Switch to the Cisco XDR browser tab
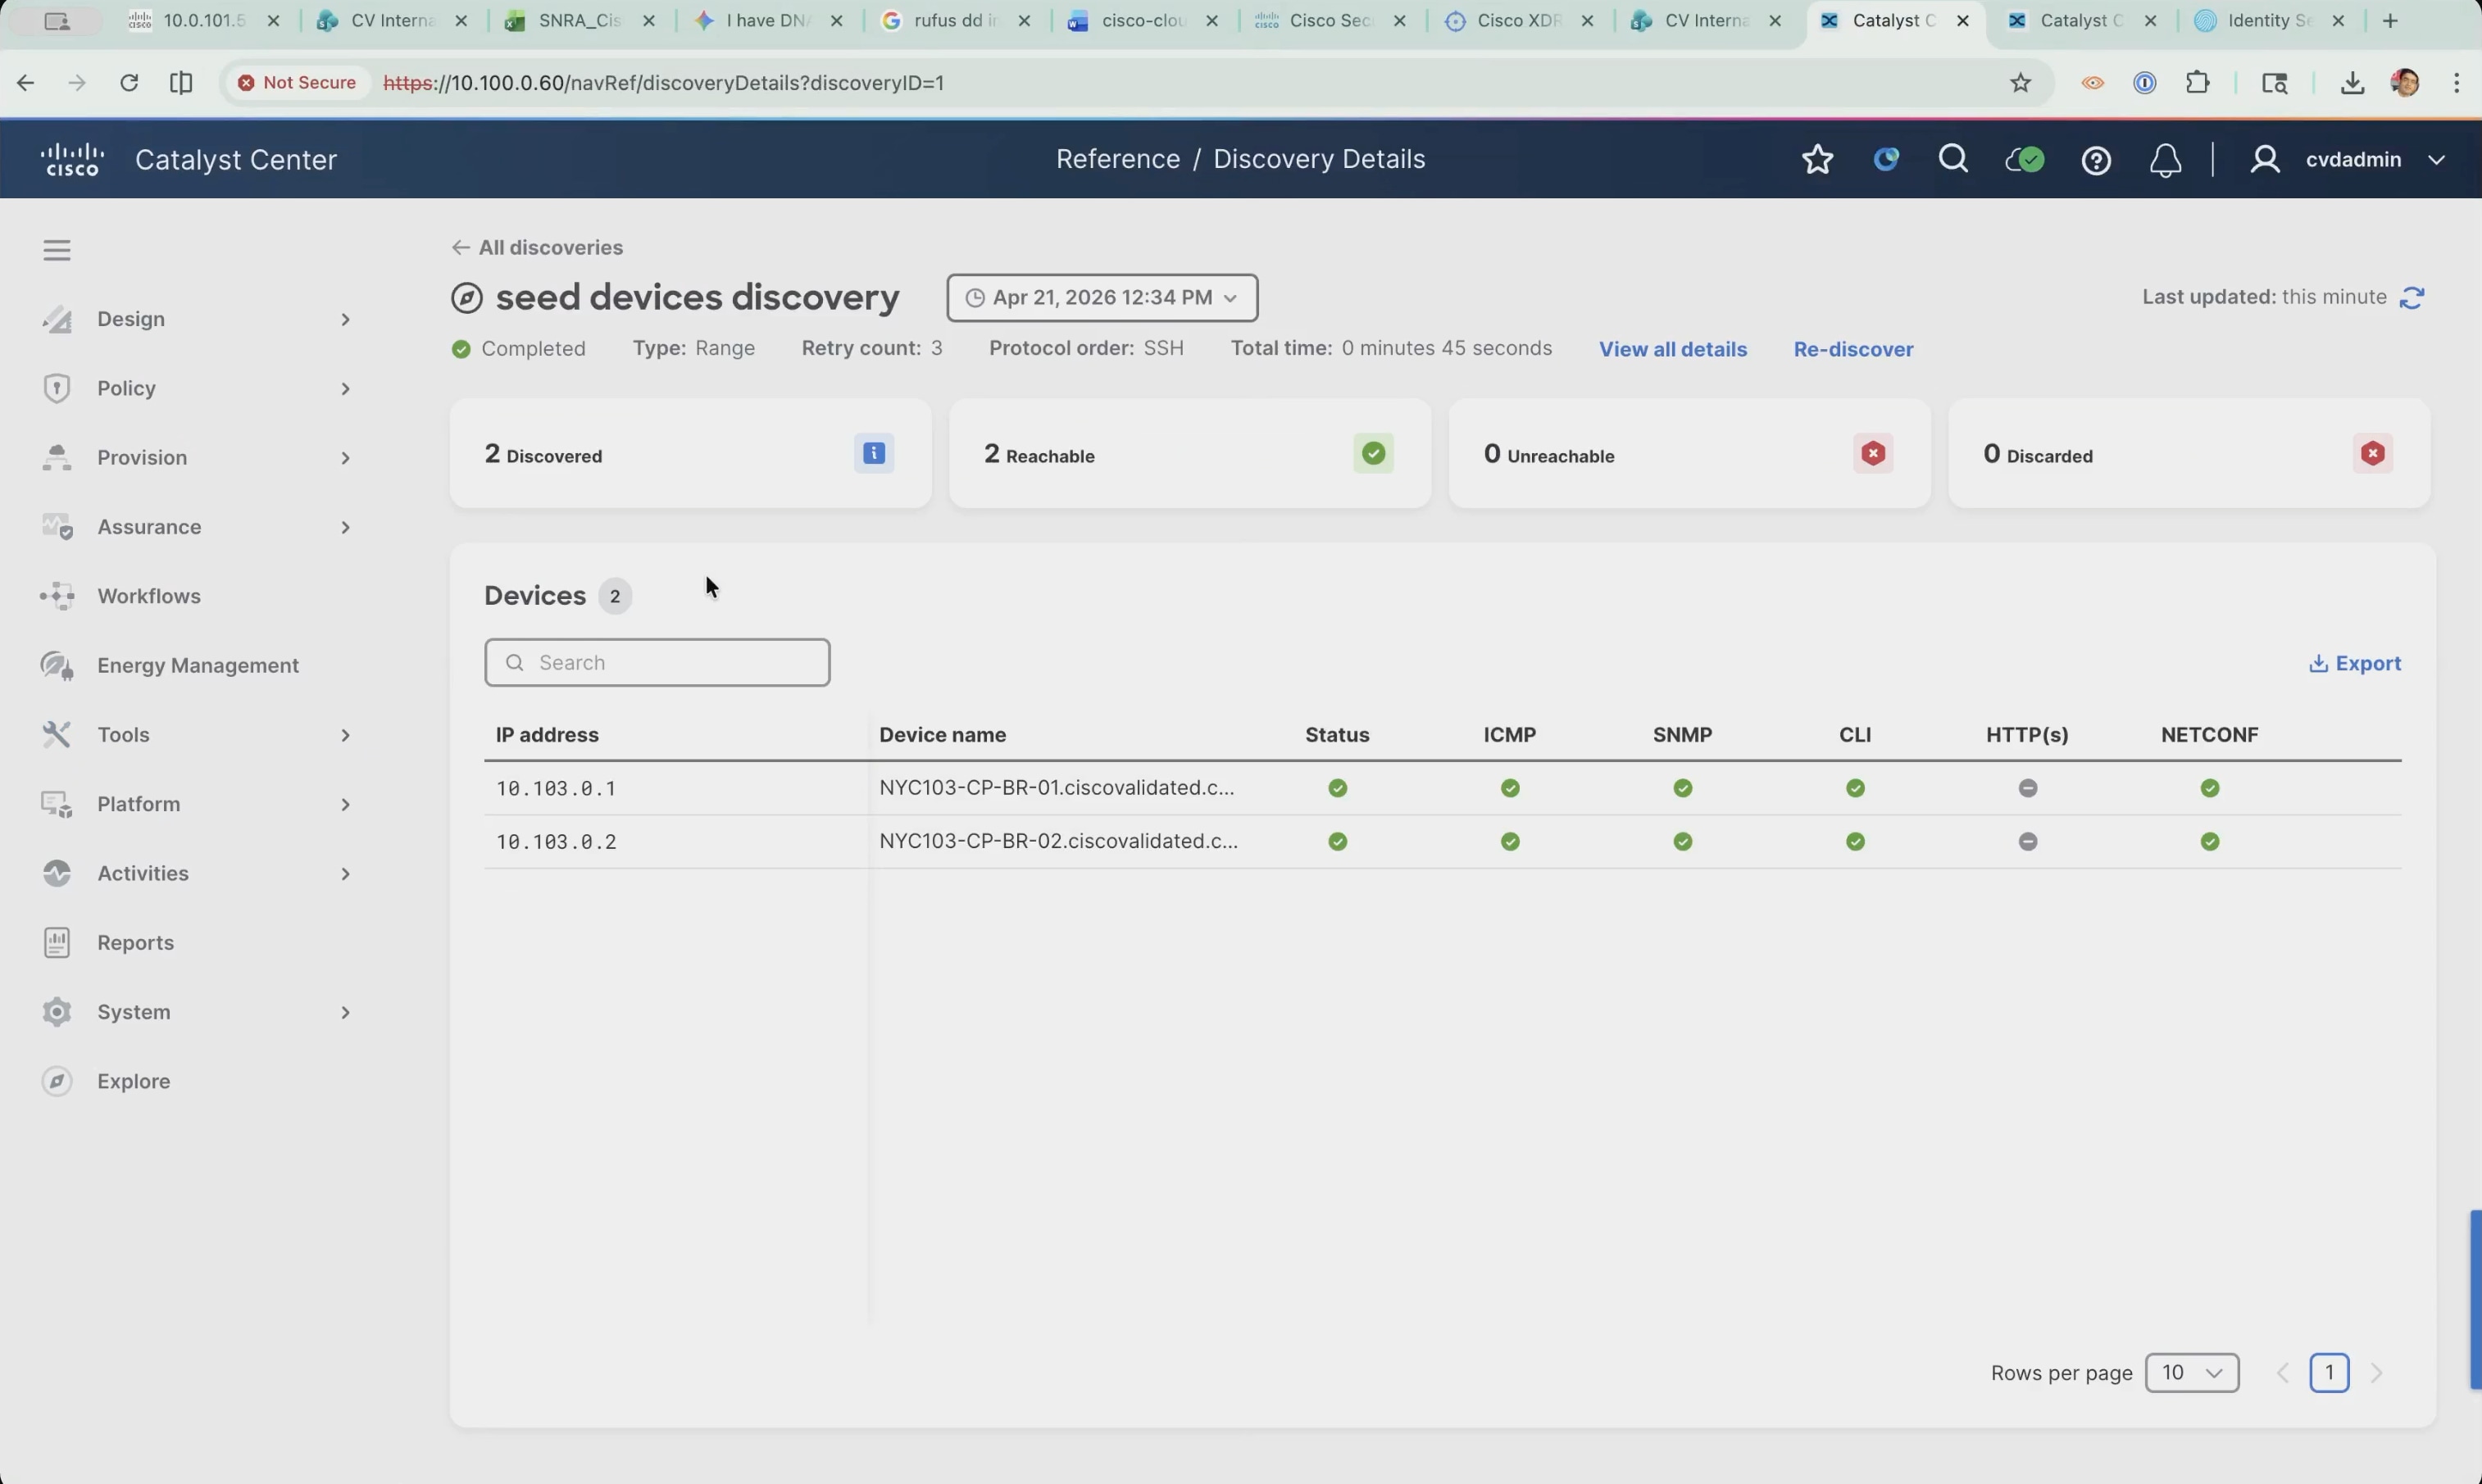The image size is (2482, 1484). (1518, 21)
